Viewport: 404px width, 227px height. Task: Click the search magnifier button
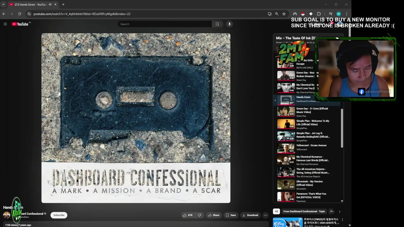[x=217, y=24]
